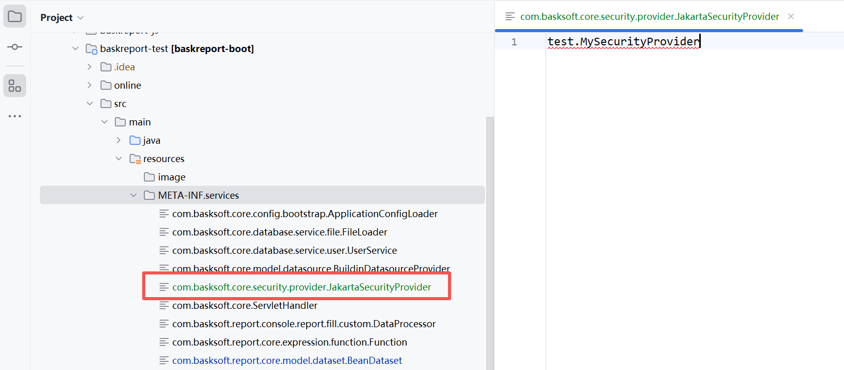
Task: Select the JakartaSecurityProvider editor tab
Action: (649, 16)
